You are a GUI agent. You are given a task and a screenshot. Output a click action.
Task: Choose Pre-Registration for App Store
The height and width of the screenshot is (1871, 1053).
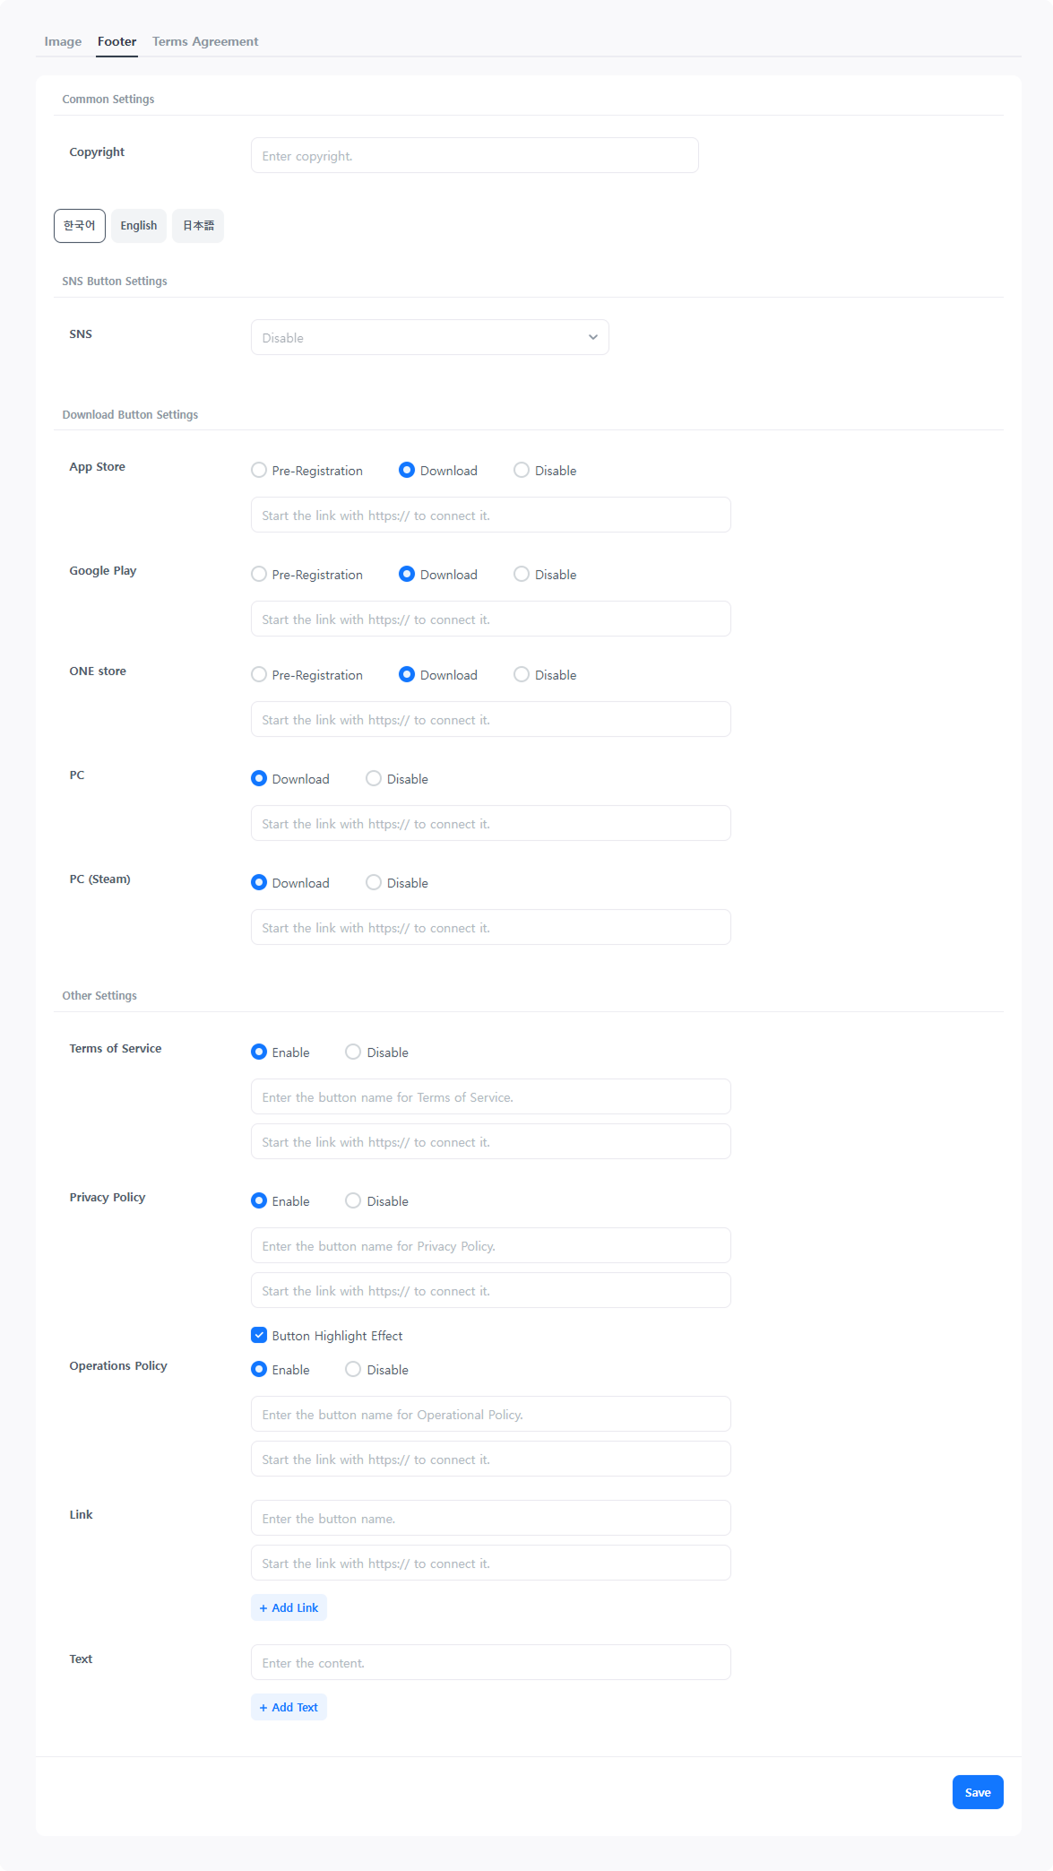(259, 471)
